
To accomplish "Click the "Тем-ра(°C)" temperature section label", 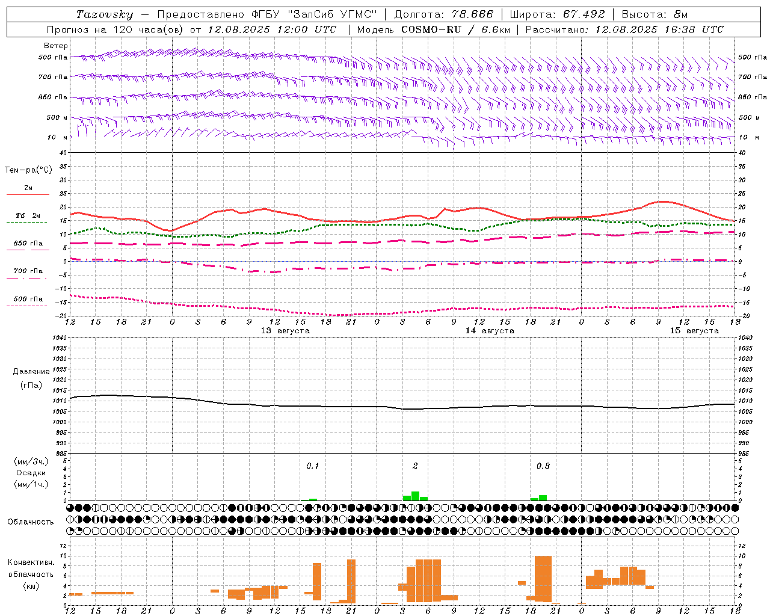I will [x=28, y=170].
